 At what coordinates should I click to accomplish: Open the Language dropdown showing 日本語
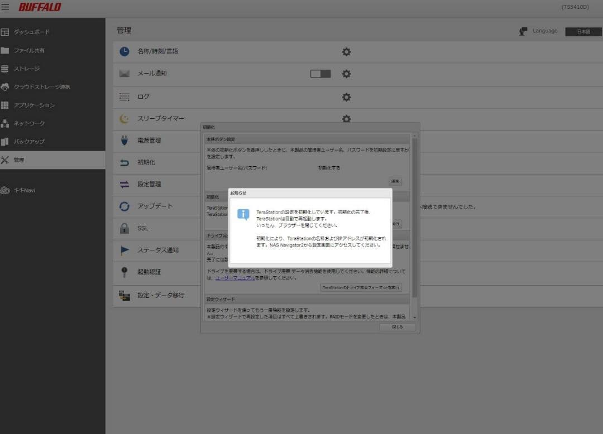coord(583,32)
